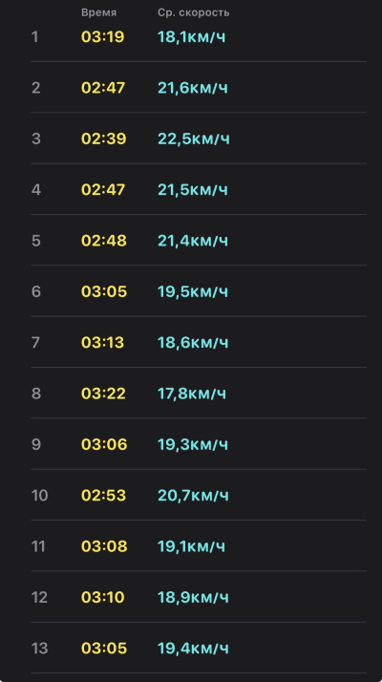
Task: Select lap 7 time 03:13
Action: 103,342
